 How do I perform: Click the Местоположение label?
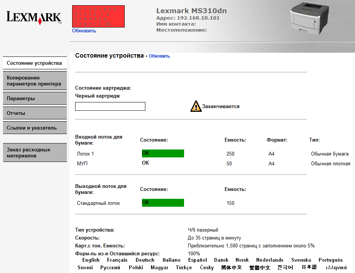tap(181, 30)
